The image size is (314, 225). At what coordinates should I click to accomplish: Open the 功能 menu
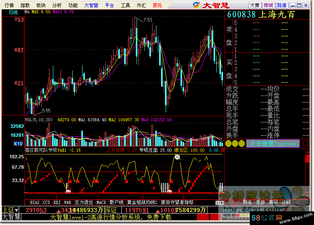click(73, 5)
